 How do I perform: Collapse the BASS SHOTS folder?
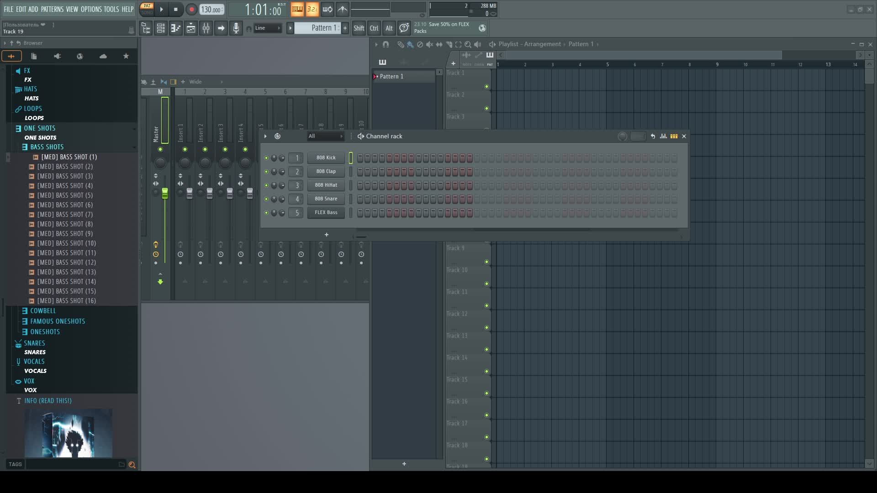(x=47, y=147)
